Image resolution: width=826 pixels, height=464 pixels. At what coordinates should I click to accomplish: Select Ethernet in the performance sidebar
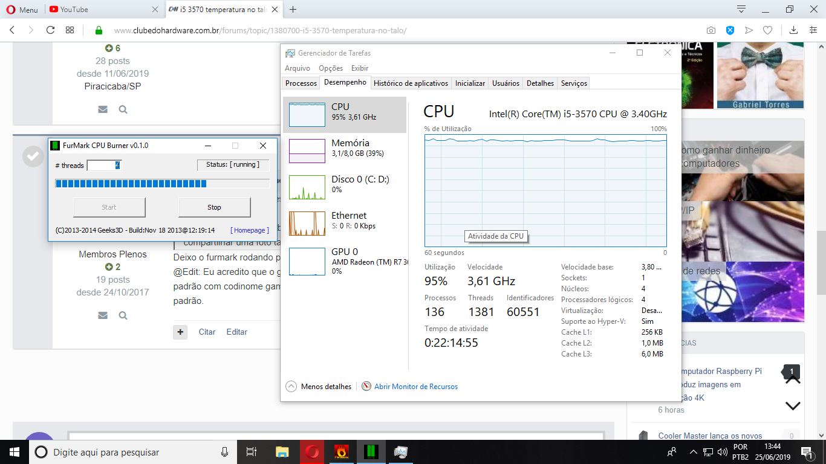[345, 224]
